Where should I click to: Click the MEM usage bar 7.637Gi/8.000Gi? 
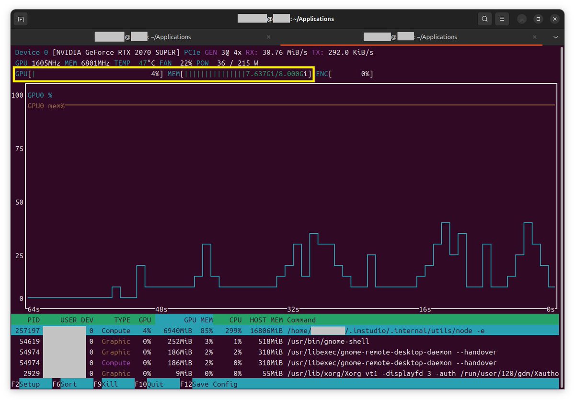coord(240,74)
